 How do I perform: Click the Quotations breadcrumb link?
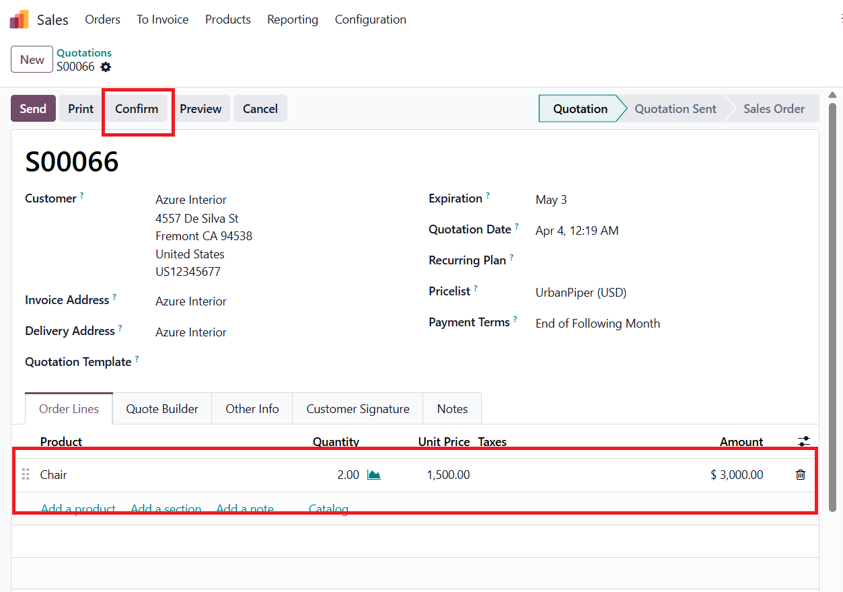pyautogui.click(x=84, y=52)
